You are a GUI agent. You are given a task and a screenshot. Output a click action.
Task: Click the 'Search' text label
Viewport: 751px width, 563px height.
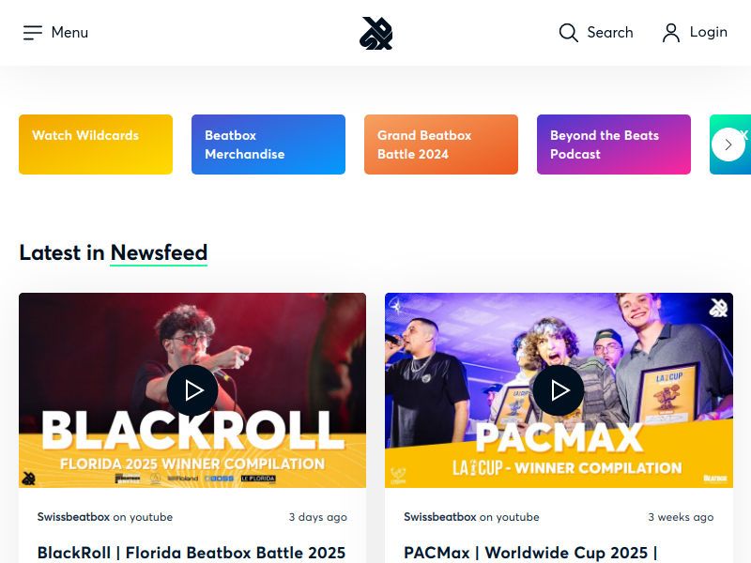click(x=610, y=33)
